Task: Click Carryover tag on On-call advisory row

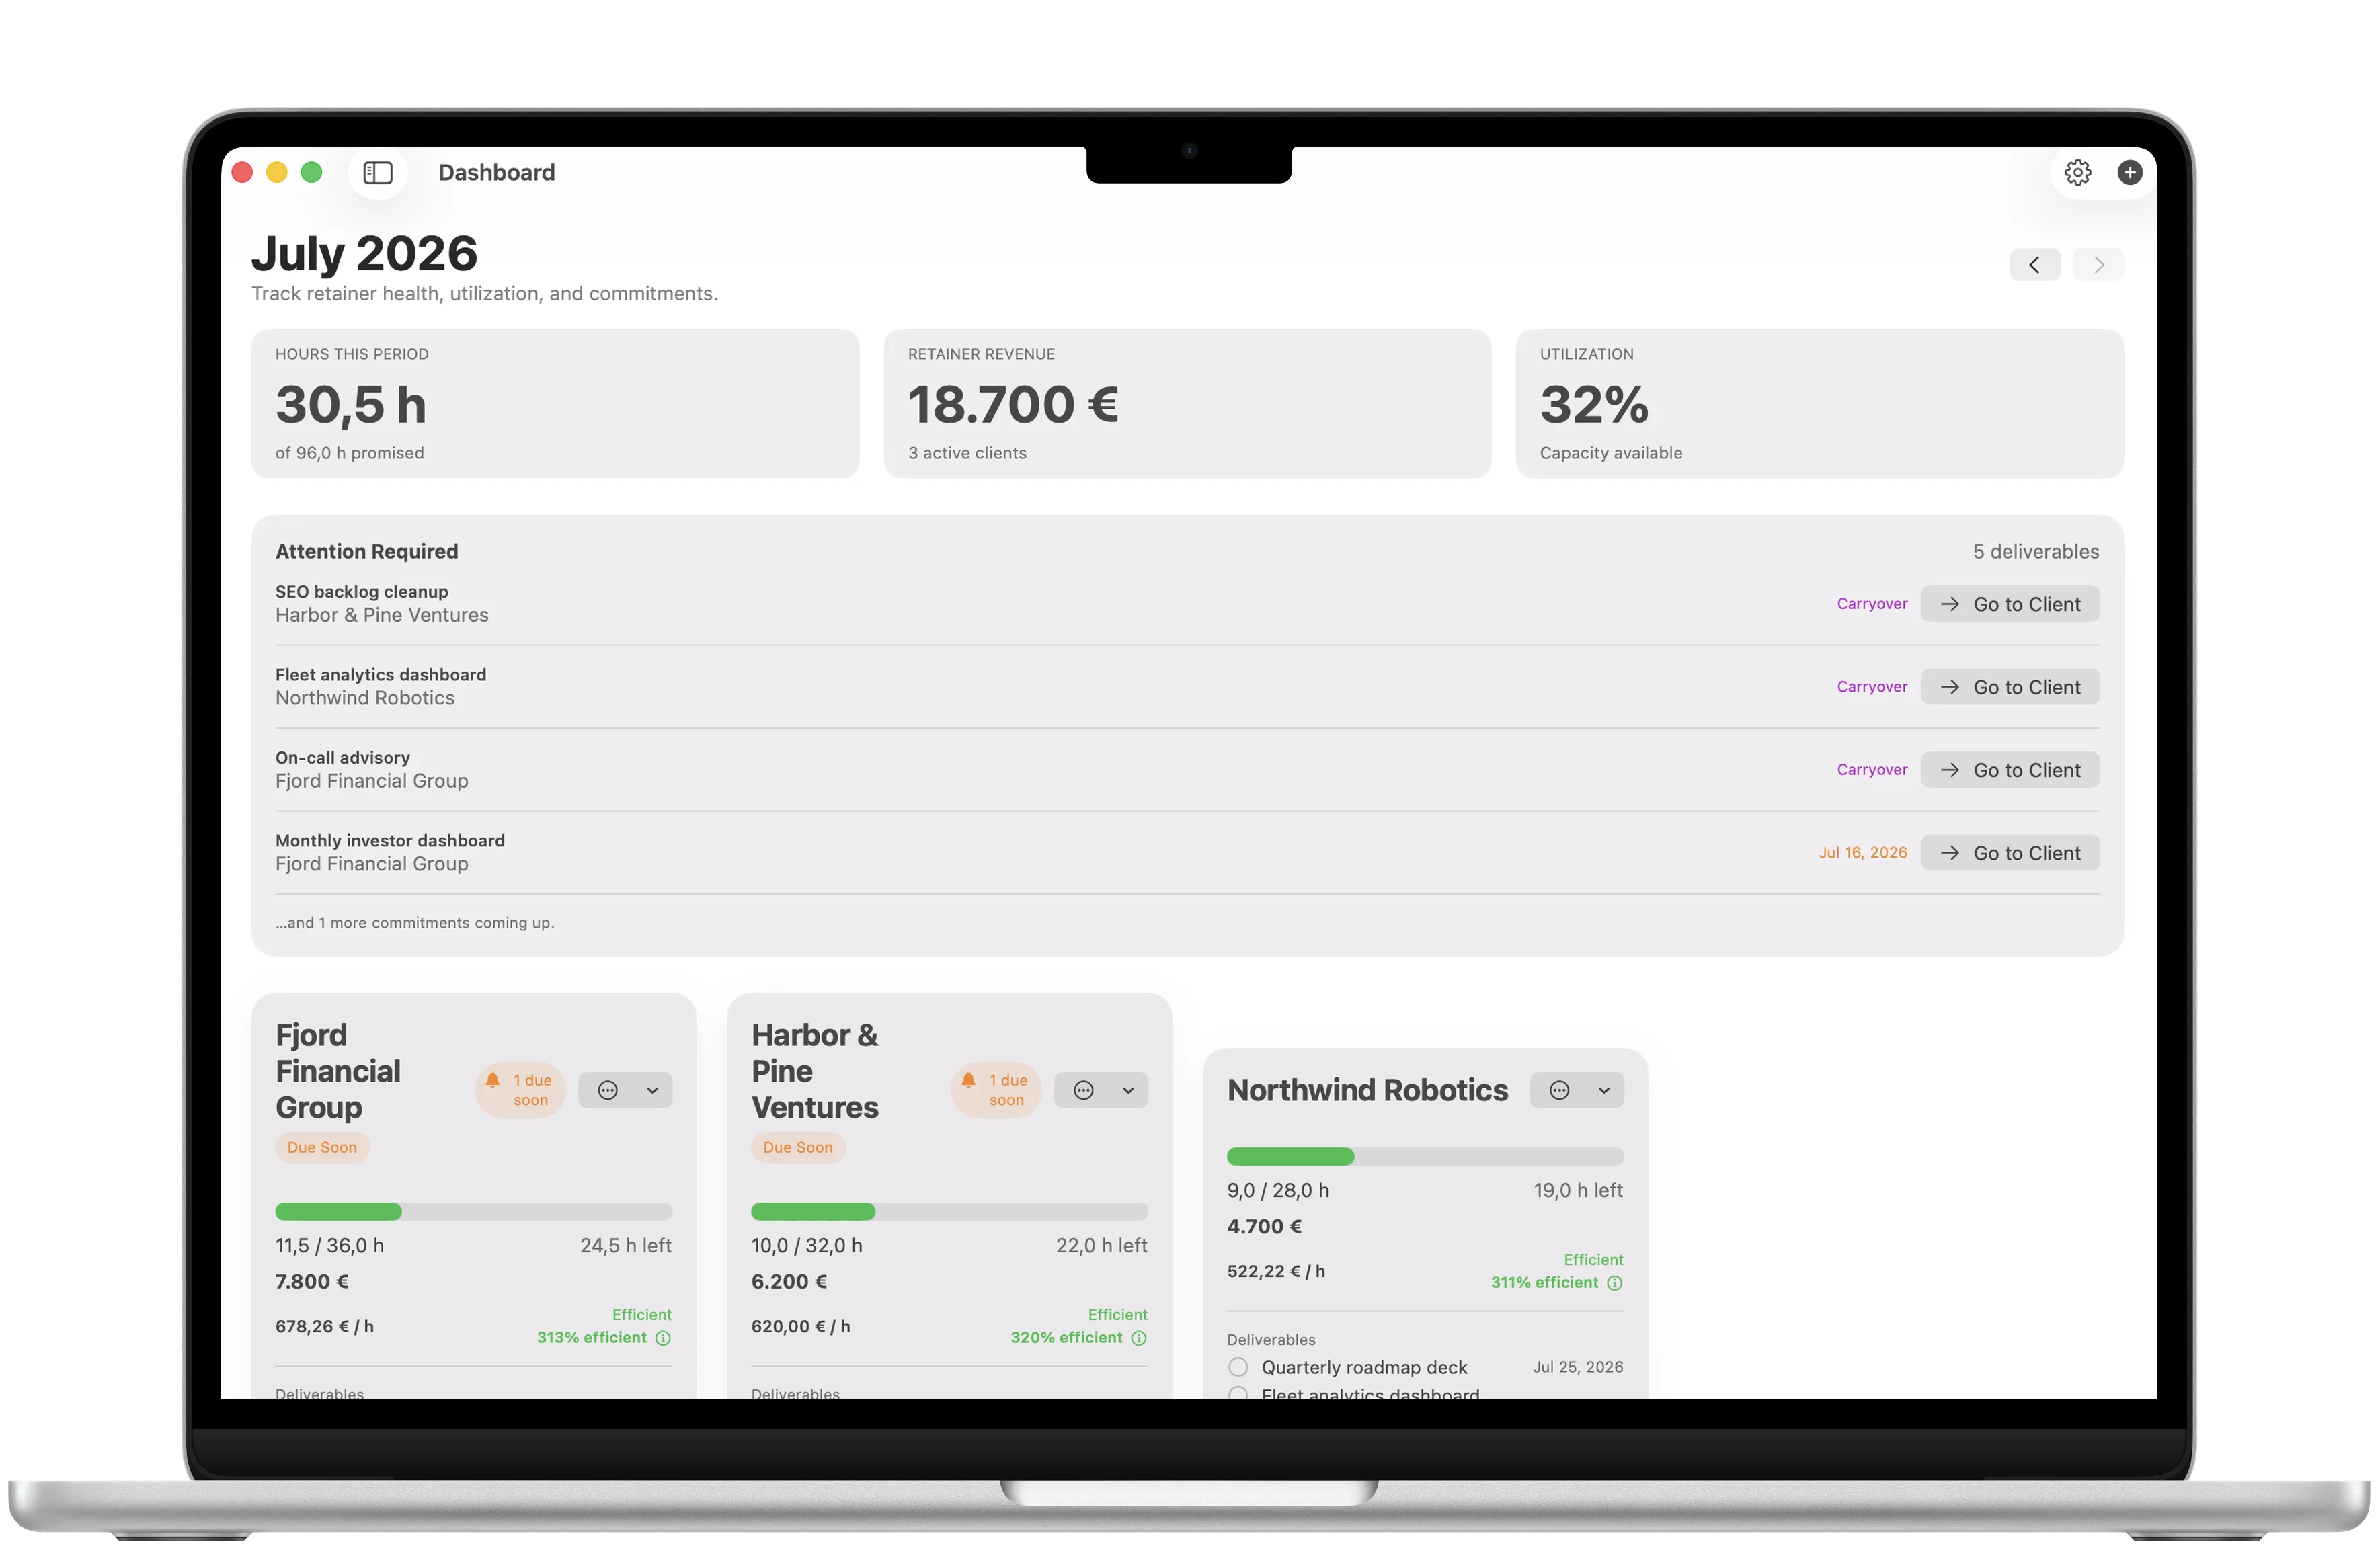Action: click(1872, 770)
